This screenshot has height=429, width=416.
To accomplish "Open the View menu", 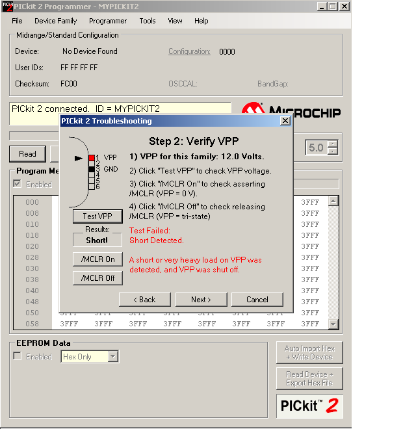I will coord(175,21).
